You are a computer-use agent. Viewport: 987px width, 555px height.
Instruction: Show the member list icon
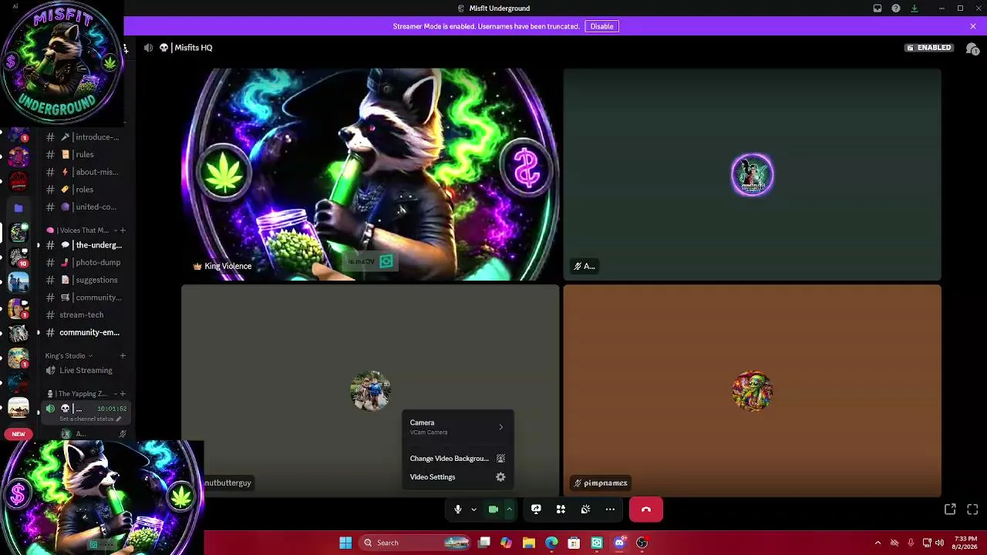[x=972, y=48]
